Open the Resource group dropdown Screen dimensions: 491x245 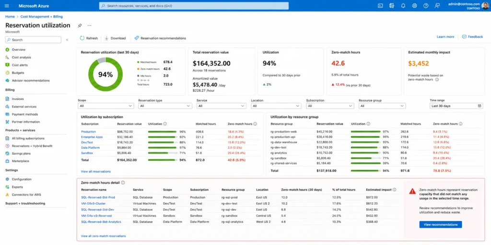click(x=382, y=106)
